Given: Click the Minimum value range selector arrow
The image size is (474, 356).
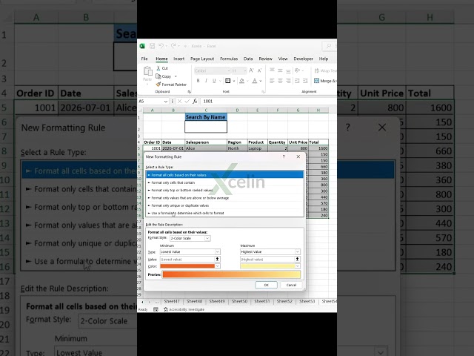Looking at the screenshot, I should [x=217, y=259].
